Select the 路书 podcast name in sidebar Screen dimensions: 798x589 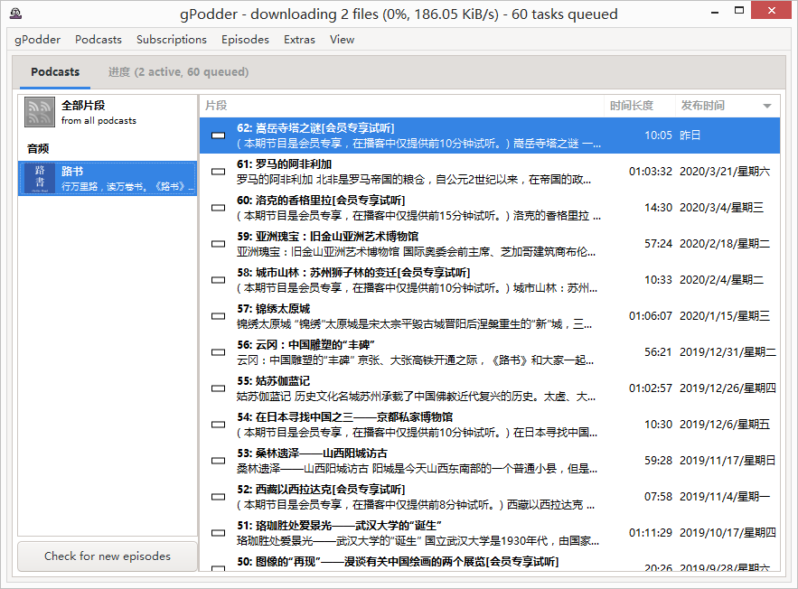coord(72,171)
